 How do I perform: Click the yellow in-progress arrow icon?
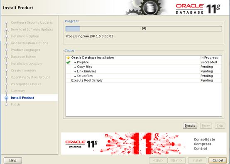tap(68, 58)
